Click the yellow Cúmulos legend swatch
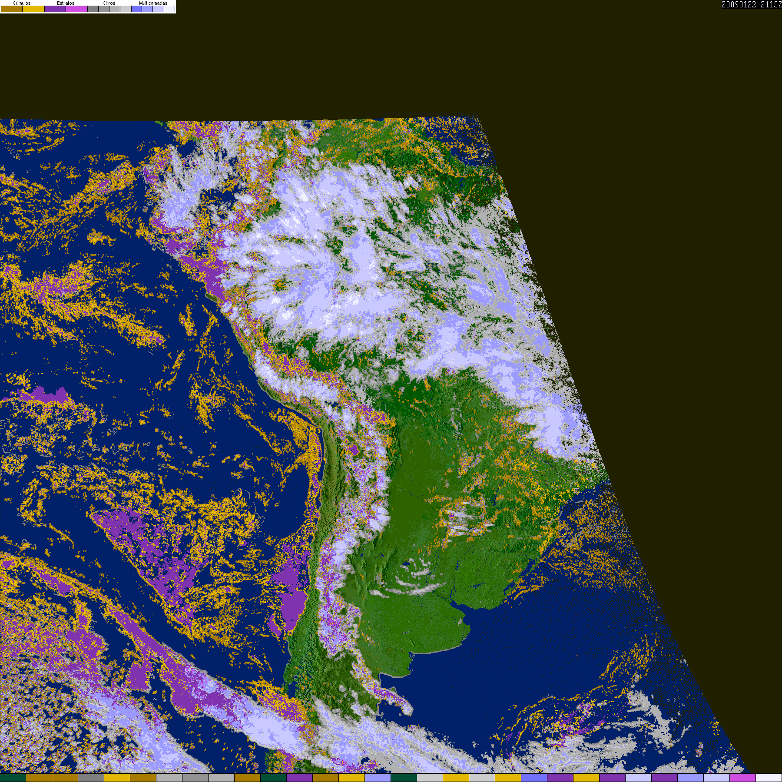This screenshot has height=782, width=782. point(33,9)
